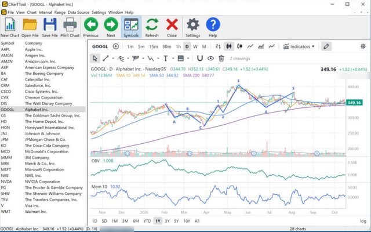Open the Data Source menu
371x232 pixels.
(x=78, y=12)
